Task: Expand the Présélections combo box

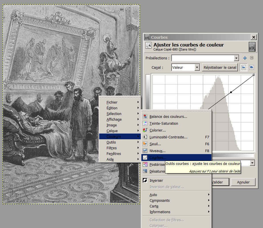Action: (x=236, y=58)
